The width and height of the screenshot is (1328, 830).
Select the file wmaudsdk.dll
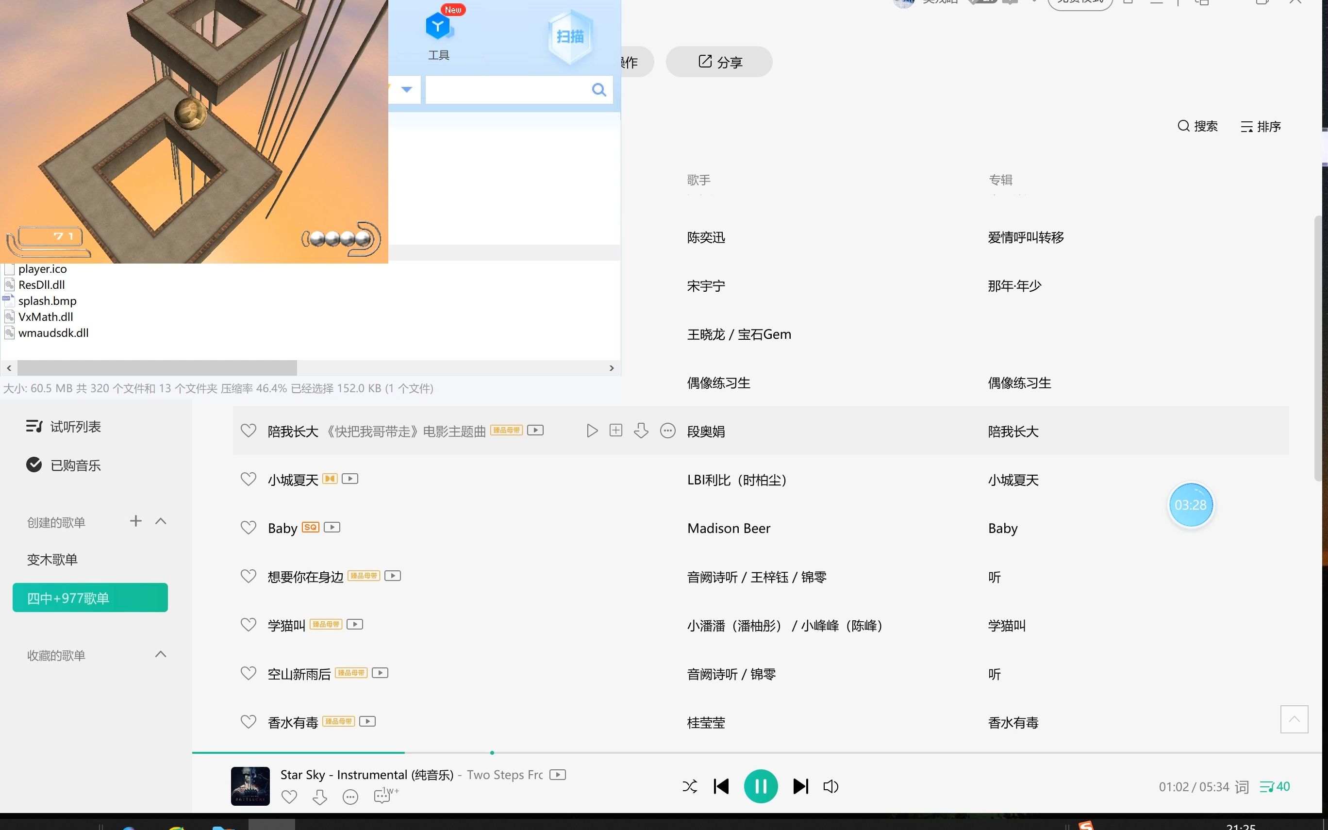(x=54, y=332)
